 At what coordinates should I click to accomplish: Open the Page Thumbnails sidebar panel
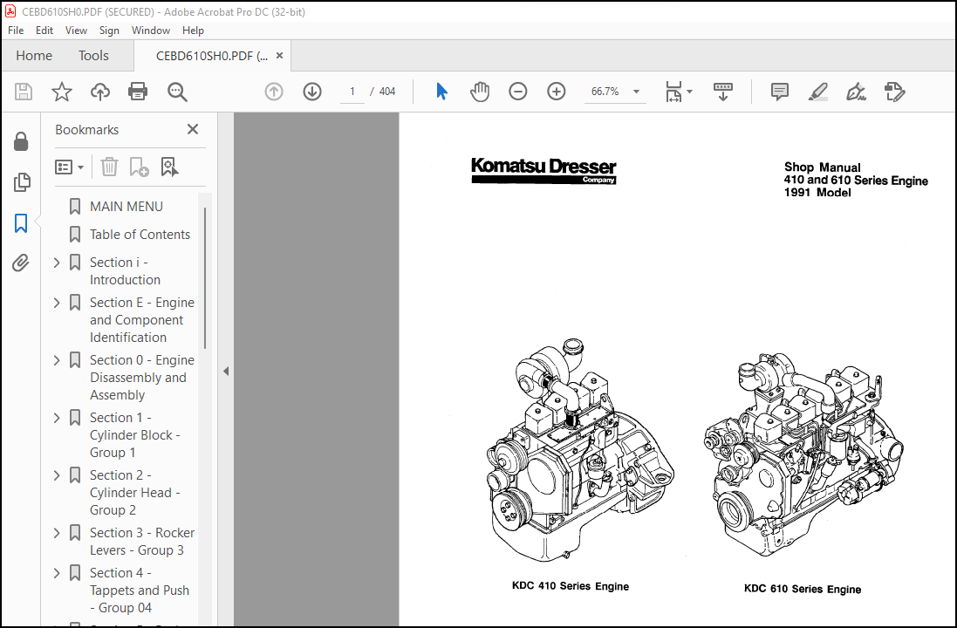(x=21, y=182)
